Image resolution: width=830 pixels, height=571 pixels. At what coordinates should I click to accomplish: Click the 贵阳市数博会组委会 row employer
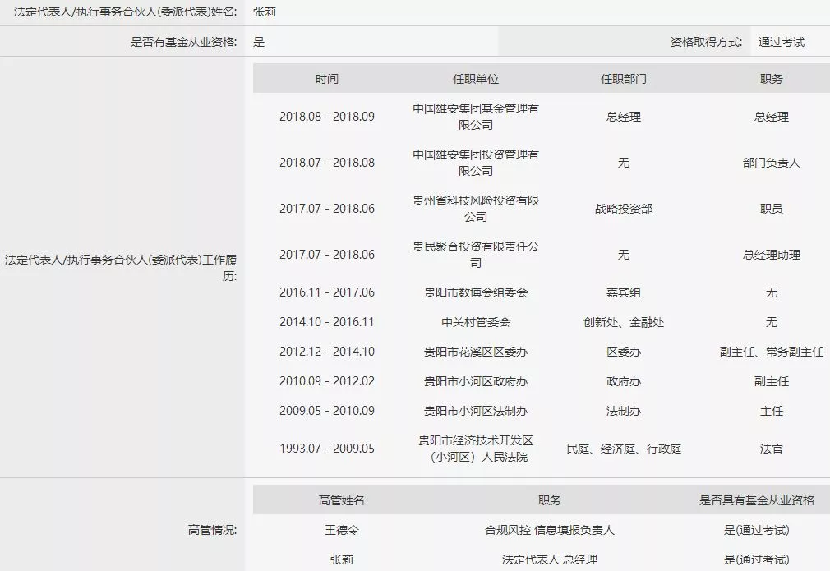pos(475,292)
